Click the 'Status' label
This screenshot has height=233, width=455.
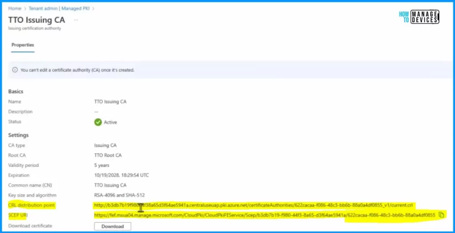[x=15, y=121]
